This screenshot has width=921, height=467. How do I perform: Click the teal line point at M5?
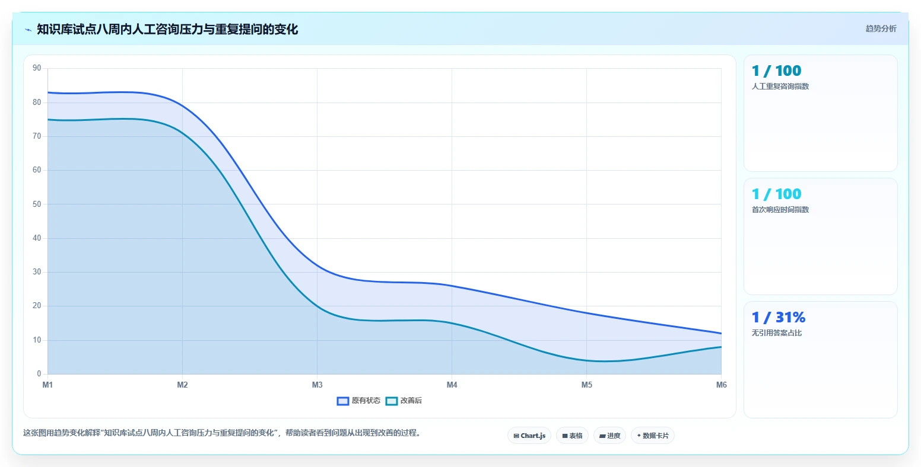586,360
